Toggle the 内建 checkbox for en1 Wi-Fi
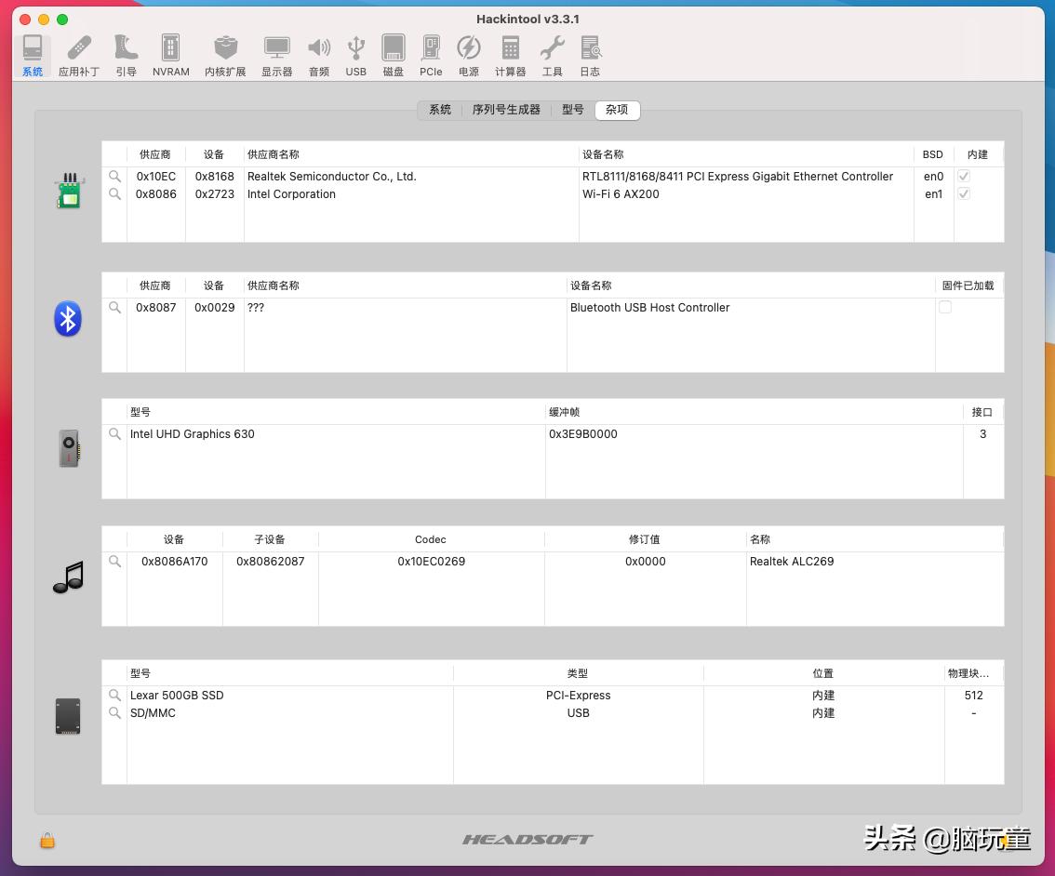The width and height of the screenshot is (1055, 876). (964, 194)
